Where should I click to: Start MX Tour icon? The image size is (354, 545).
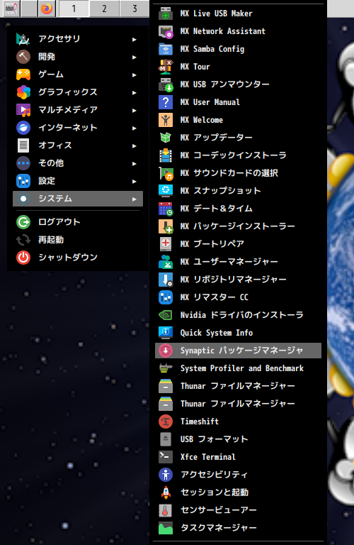pos(166,67)
